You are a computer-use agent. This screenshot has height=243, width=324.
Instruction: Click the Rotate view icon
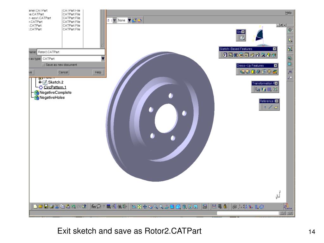150,207
